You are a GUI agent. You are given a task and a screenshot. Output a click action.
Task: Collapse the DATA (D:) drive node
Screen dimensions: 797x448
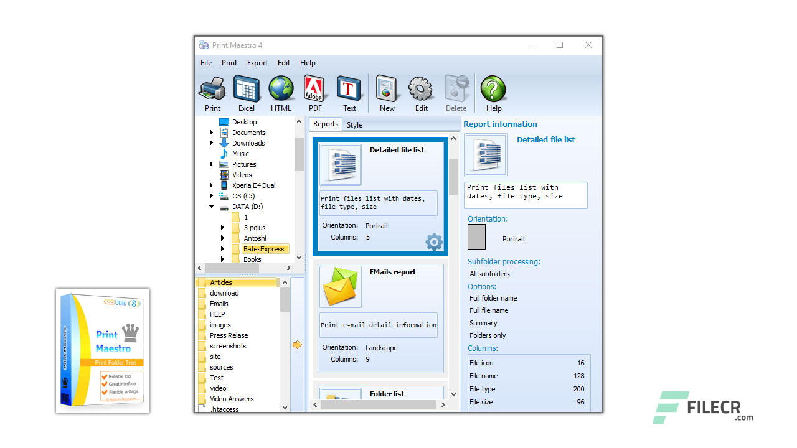tap(211, 207)
